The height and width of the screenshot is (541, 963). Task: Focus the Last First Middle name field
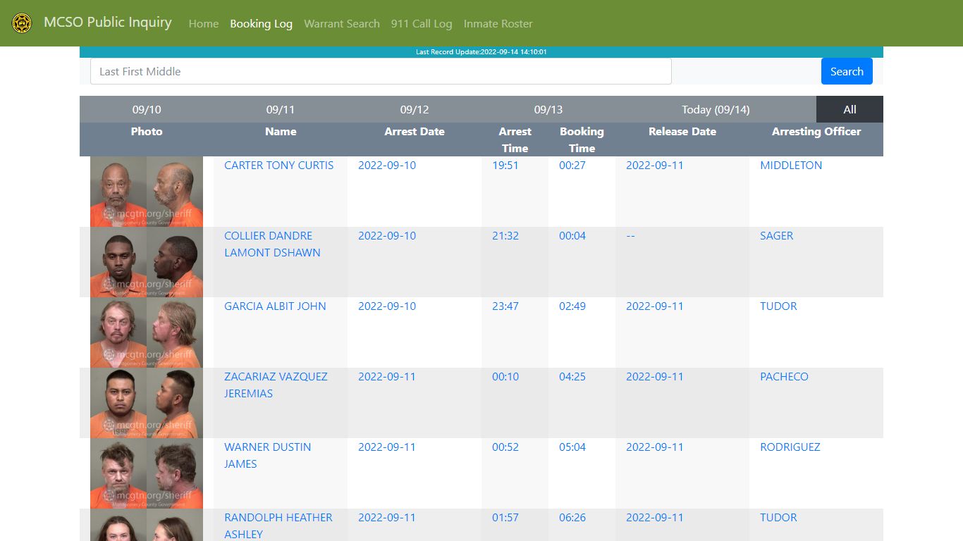pos(381,71)
